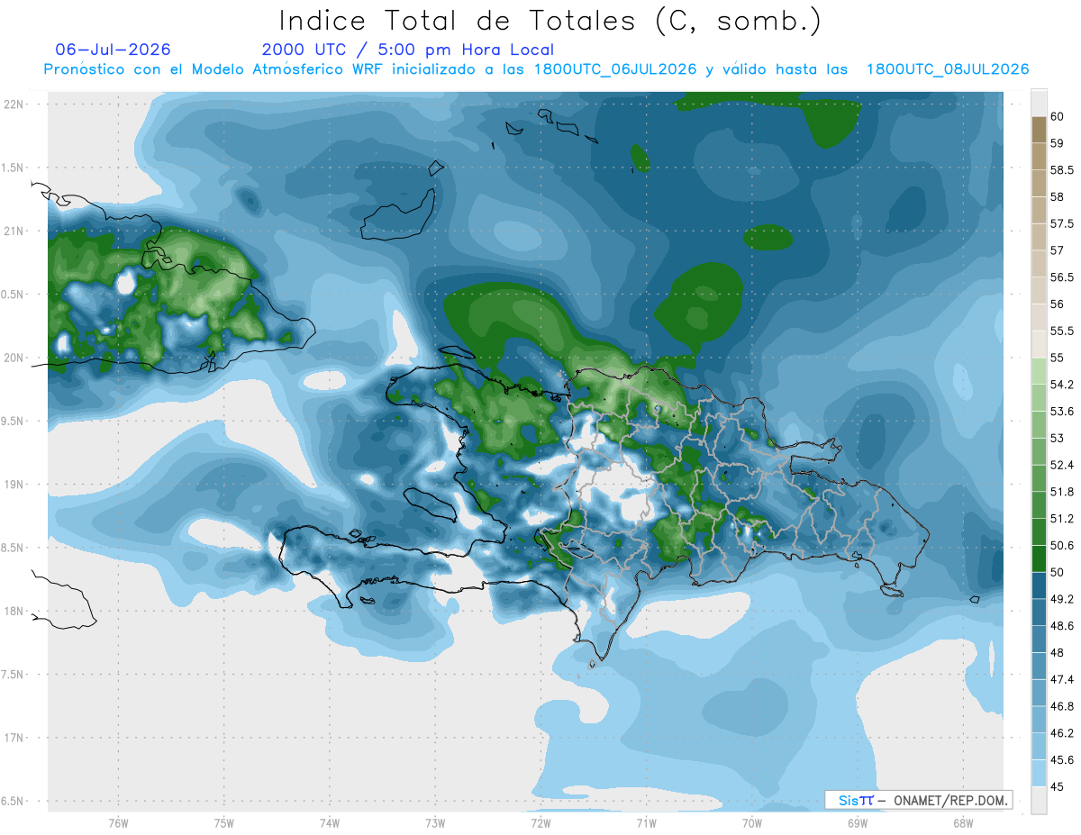Click the '51.8' colorbar value
This screenshot has width=1081, height=835.
(x=1061, y=492)
